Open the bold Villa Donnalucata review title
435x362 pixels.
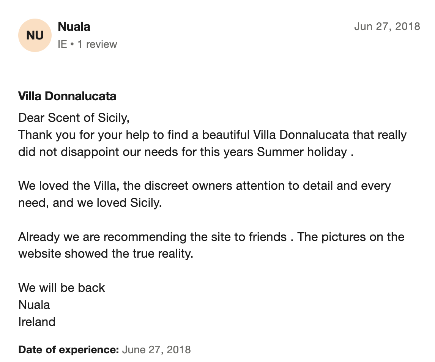[x=67, y=96]
